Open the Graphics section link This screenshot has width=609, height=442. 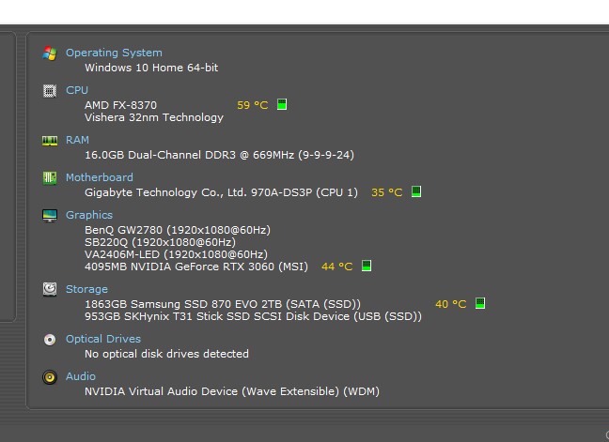coord(89,215)
